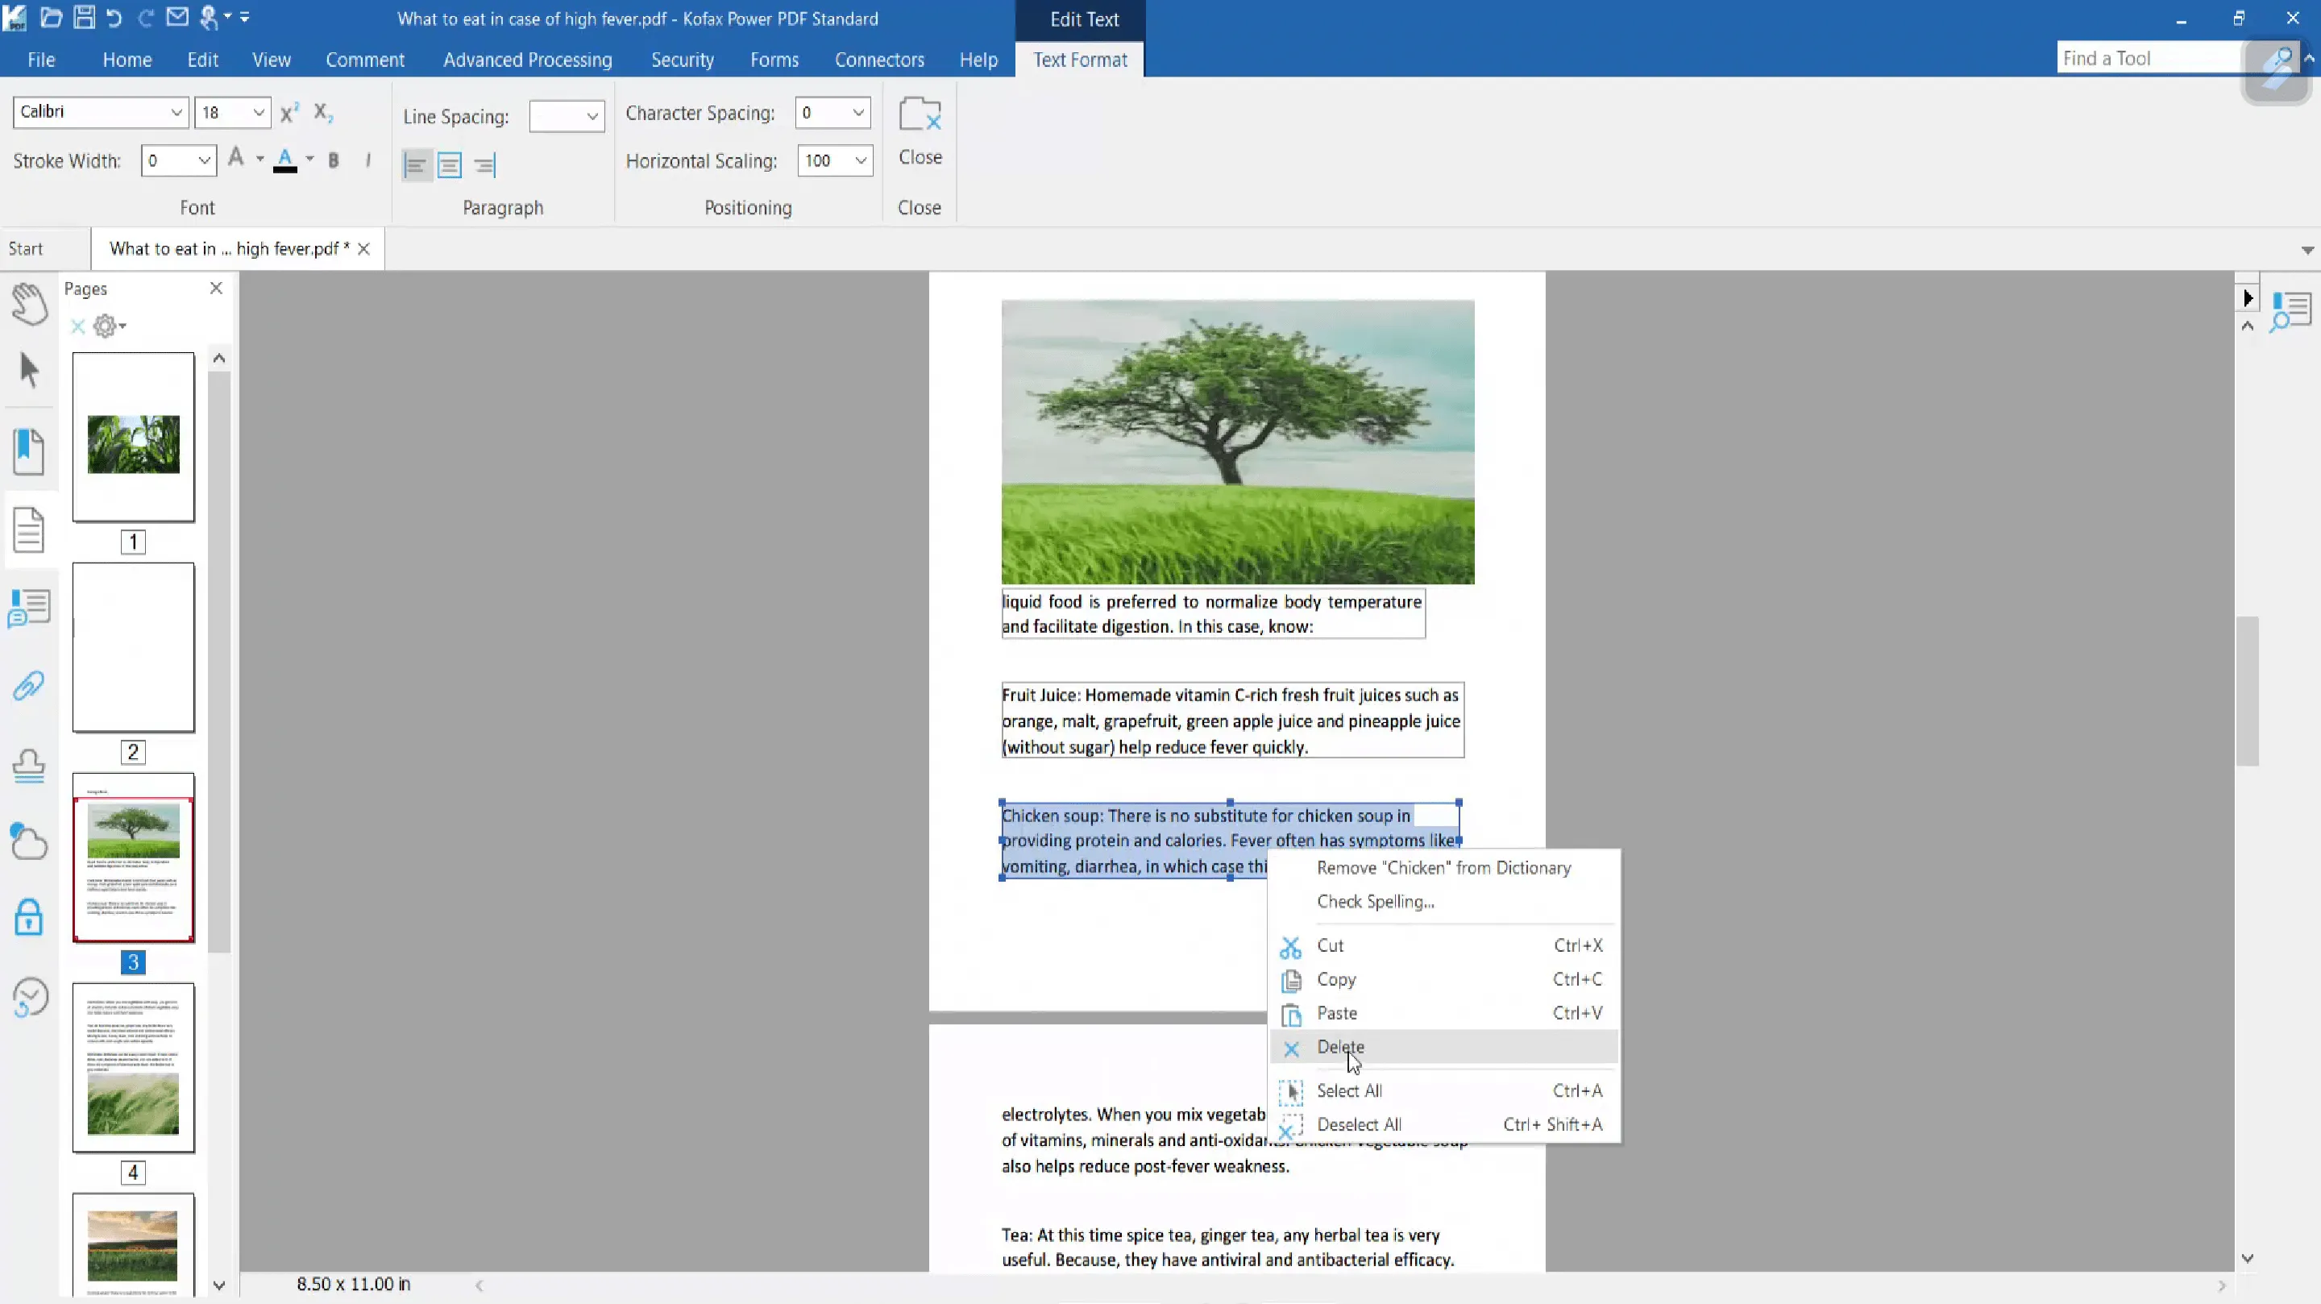The height and width of the screenshot is (1304, 2321).
Task: Open the Horizontal Scaling dropdown
Action: pos(861,161)
